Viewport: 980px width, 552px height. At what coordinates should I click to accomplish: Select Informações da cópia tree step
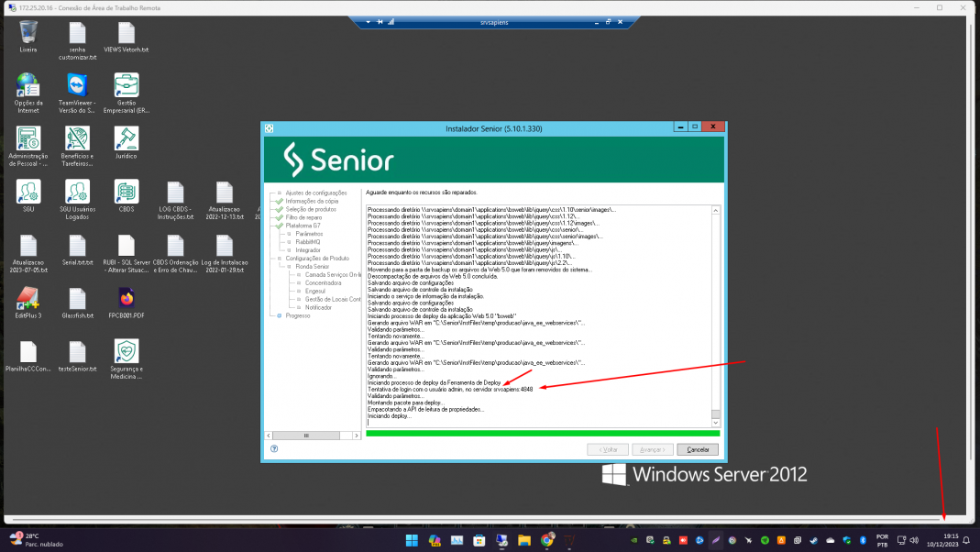pyautogui.click(x=312, y=202)
